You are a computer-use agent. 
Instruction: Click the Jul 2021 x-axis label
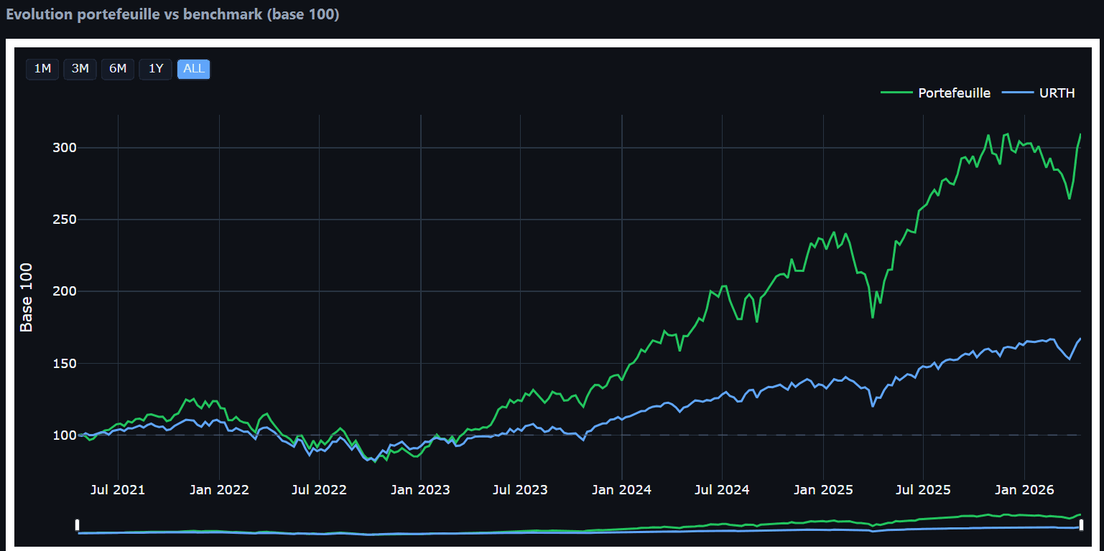click(118, 490)
